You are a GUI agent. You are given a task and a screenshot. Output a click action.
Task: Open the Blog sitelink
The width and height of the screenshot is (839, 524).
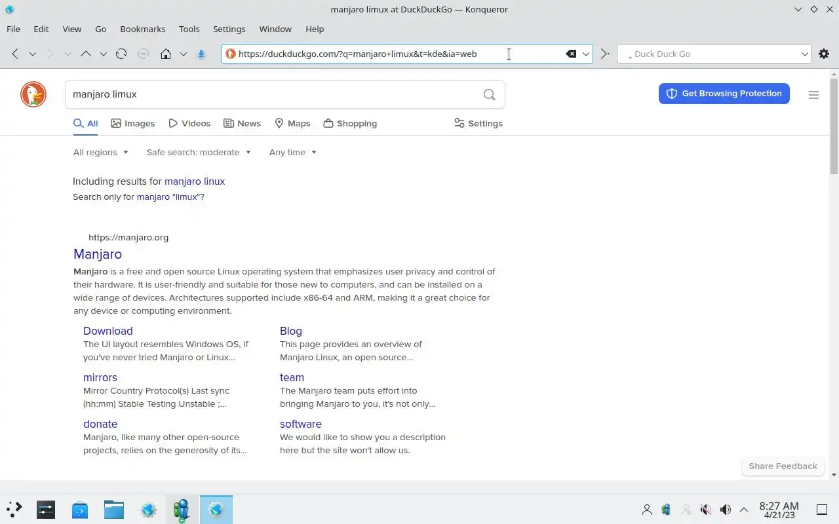[x=291, y=331]
